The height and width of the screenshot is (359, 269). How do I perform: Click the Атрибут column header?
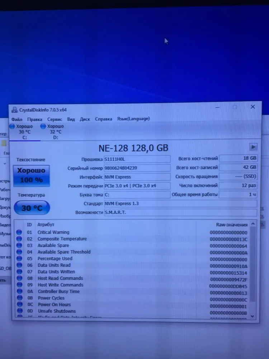point(46,225)
